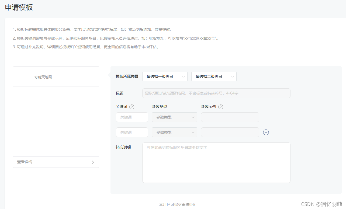Click instruction line 2 about 模板关键词
This screenshot has width=346, height=209.
[x=116, y=38]
